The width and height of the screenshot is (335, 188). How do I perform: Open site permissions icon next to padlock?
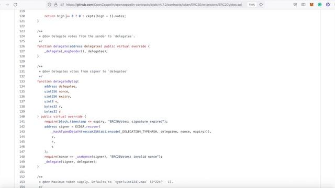[62, 5]
